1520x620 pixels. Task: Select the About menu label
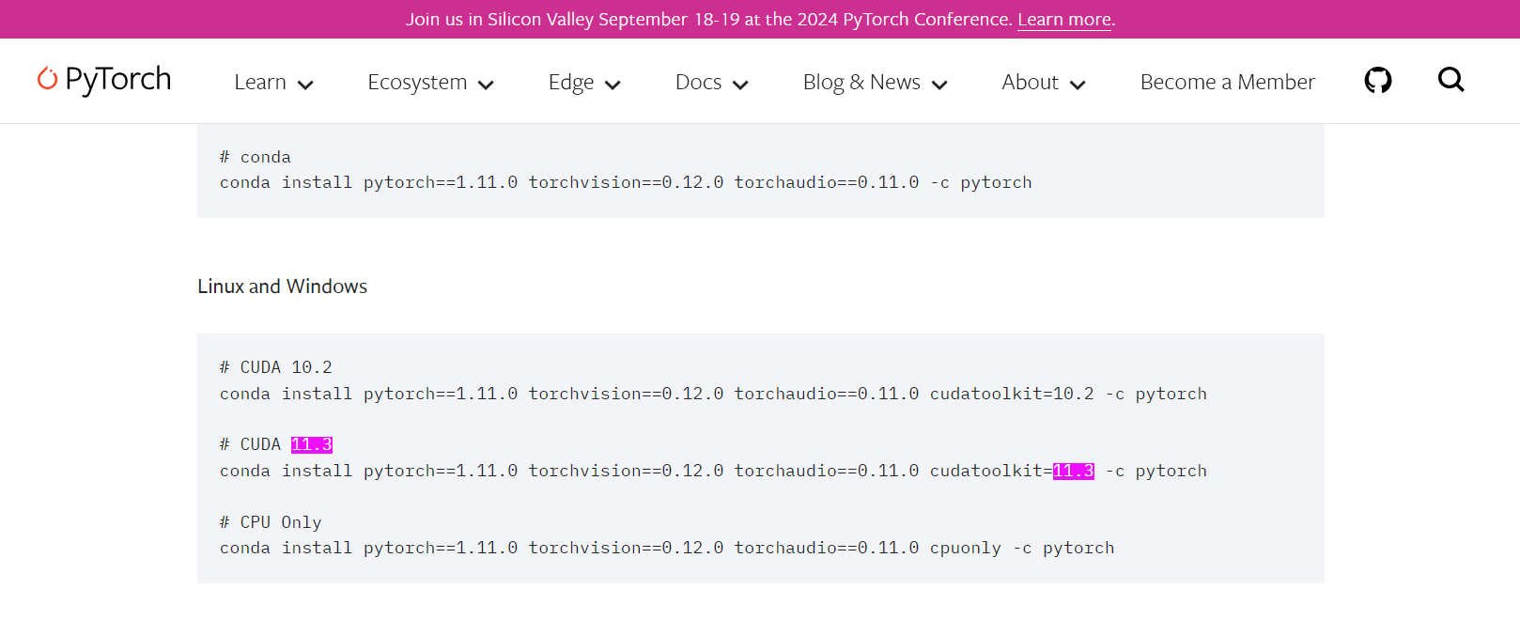(x=1030, y=83)
